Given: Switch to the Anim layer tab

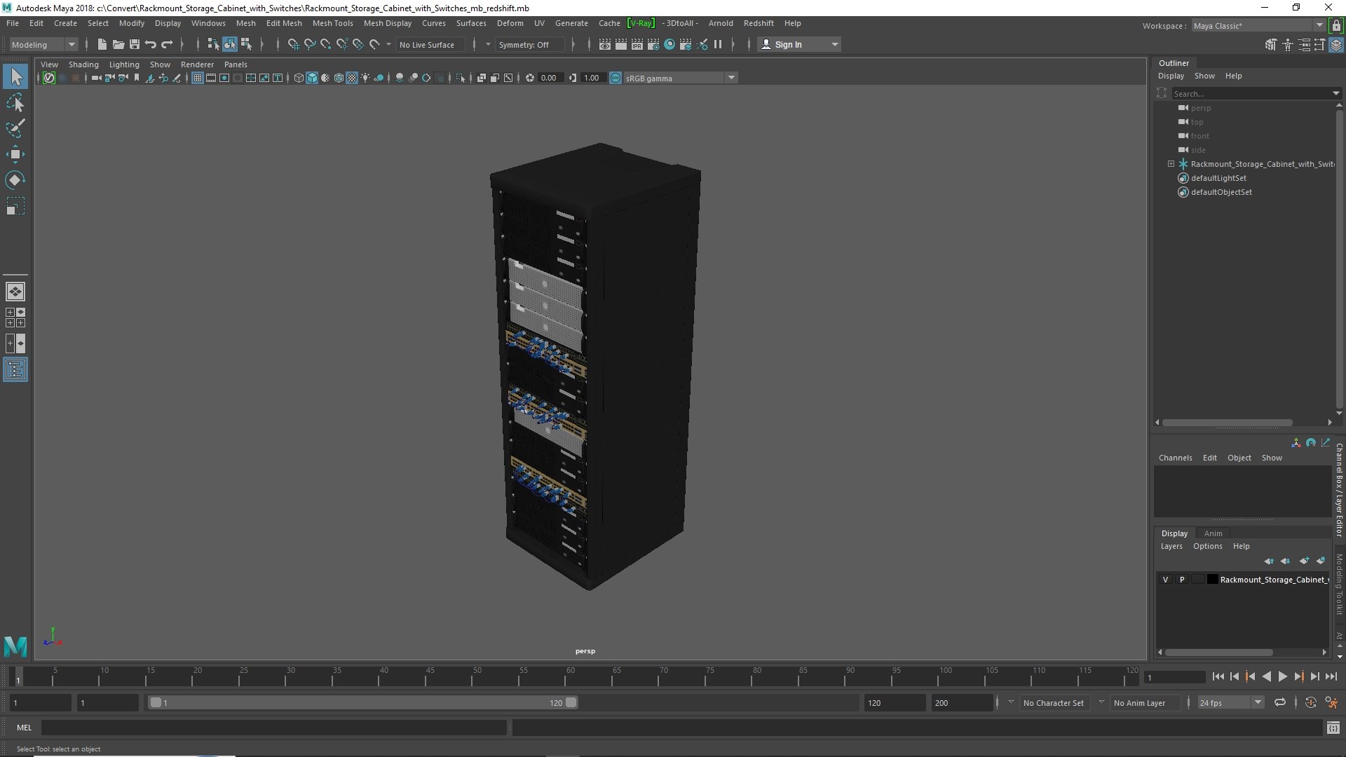Looking at the screenshot, I should pos(1213,533).
